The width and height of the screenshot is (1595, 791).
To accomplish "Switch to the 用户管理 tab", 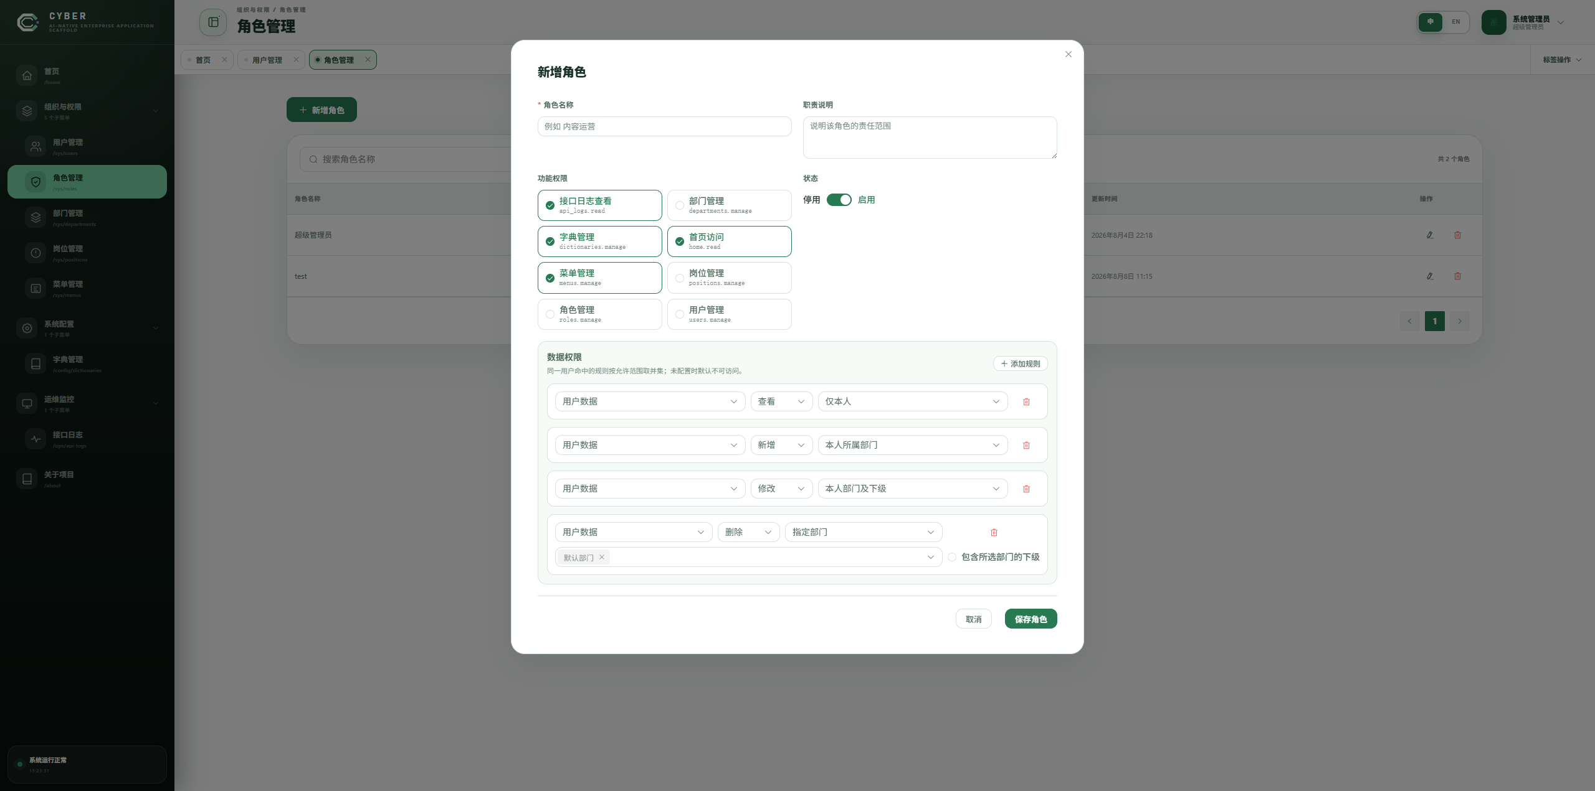I will pos(267,60).
